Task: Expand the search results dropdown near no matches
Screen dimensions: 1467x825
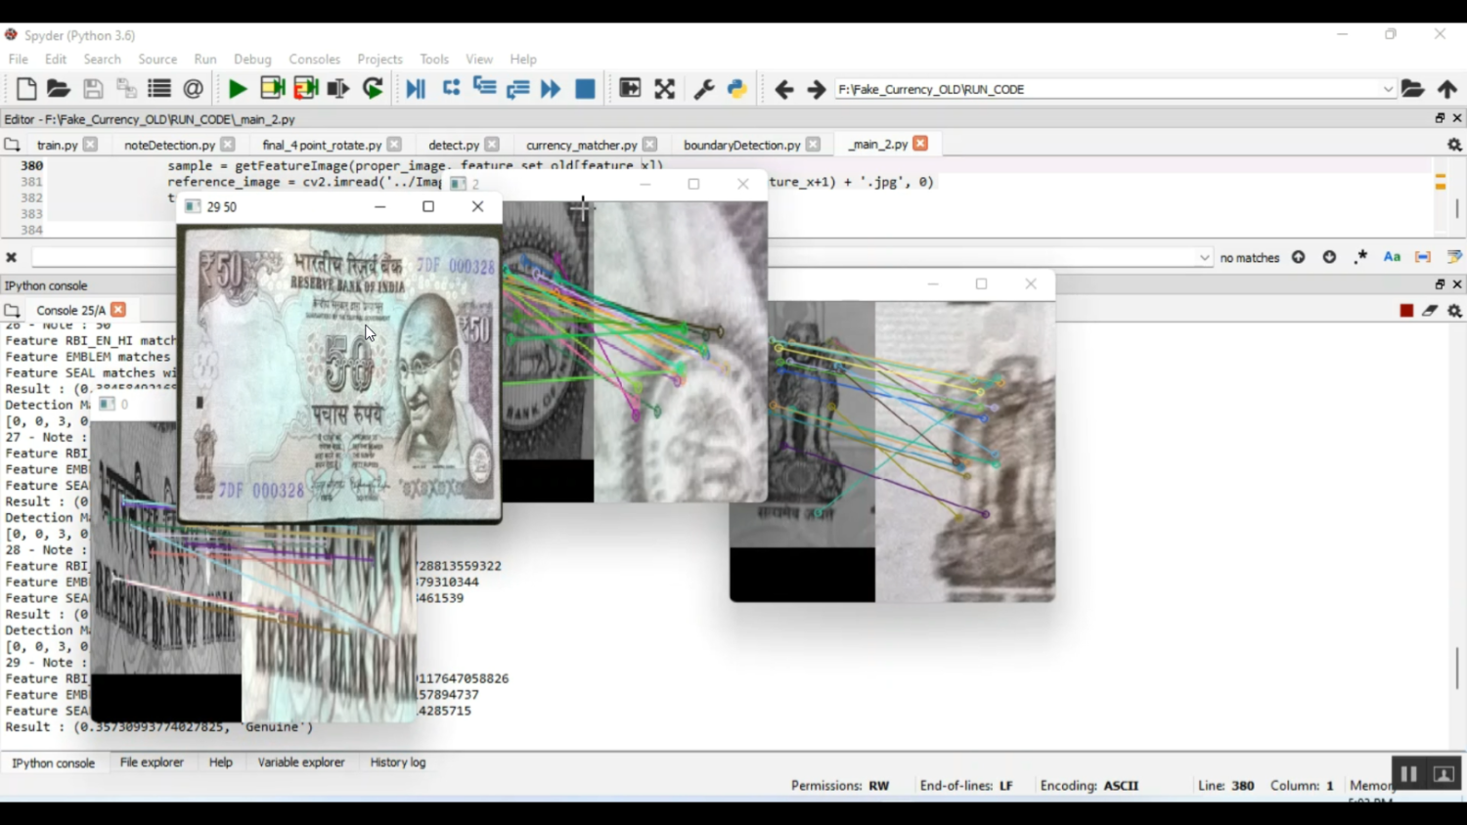Action: [1207, 256]
